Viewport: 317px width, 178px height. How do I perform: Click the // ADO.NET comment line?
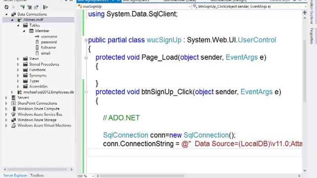121,118
